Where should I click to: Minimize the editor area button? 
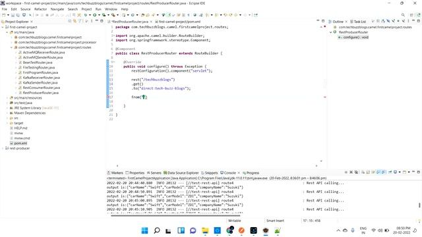(318, 20)
